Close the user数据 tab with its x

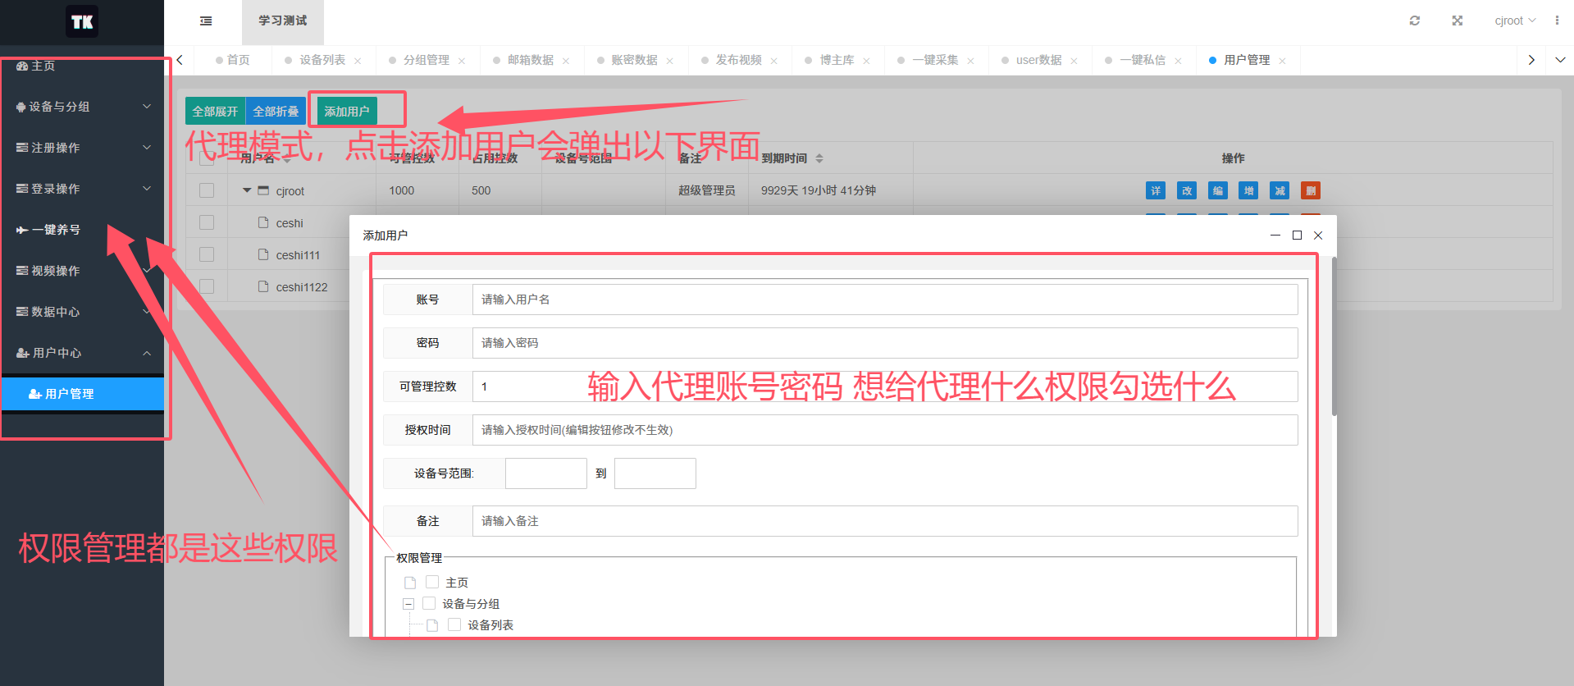[1074, 61]
